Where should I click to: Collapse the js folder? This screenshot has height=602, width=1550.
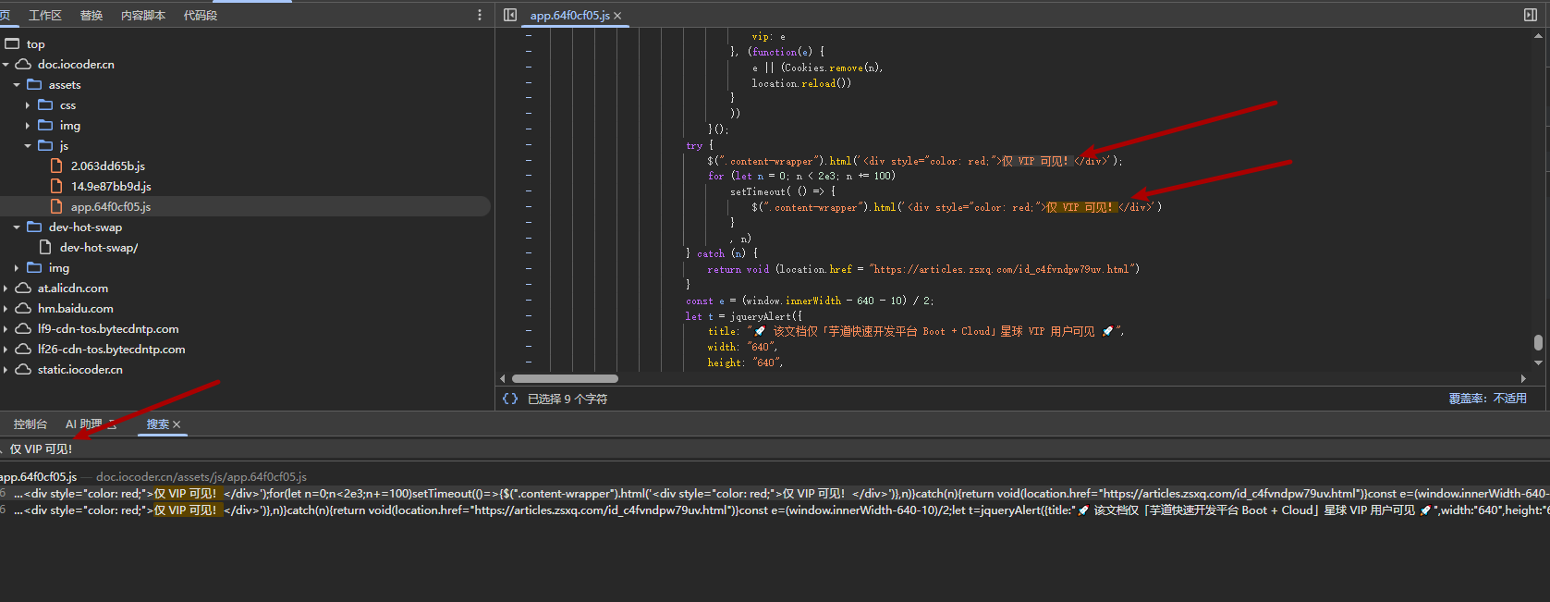(28, 146)
